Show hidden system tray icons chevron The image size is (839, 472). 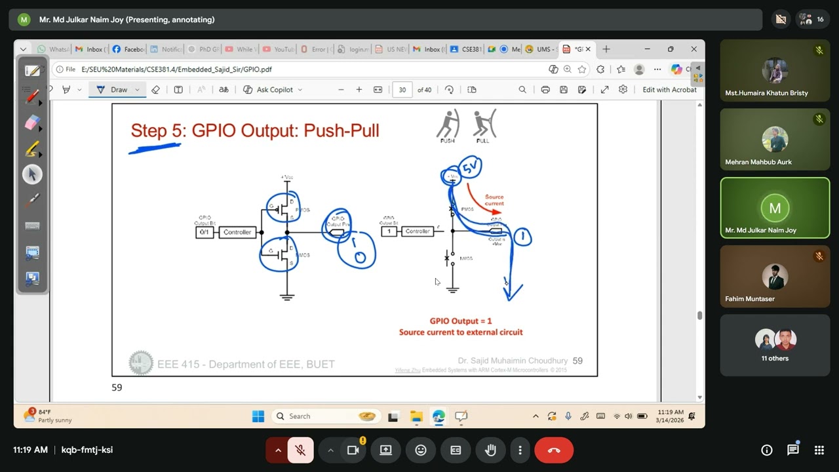click(x=536, y=416)
